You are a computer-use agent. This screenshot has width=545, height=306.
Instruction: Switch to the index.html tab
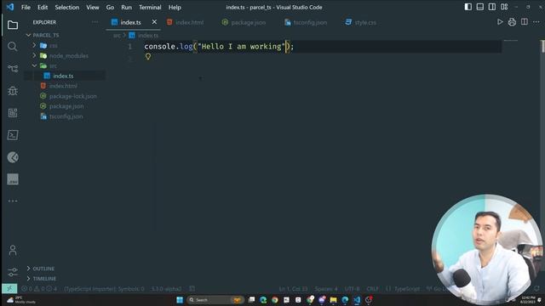(186, 22)
